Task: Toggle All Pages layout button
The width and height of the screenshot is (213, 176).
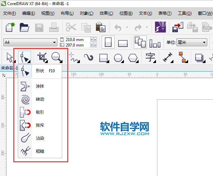Action: [140, 42]
